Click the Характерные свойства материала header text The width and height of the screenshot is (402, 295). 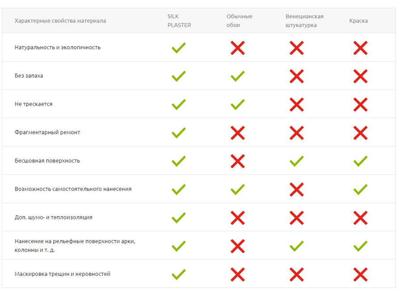[60, 21]
